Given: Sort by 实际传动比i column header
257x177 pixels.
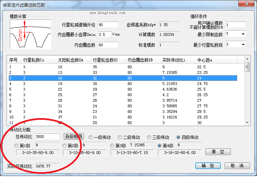Looking at the screenshot, I should [178, 60].
